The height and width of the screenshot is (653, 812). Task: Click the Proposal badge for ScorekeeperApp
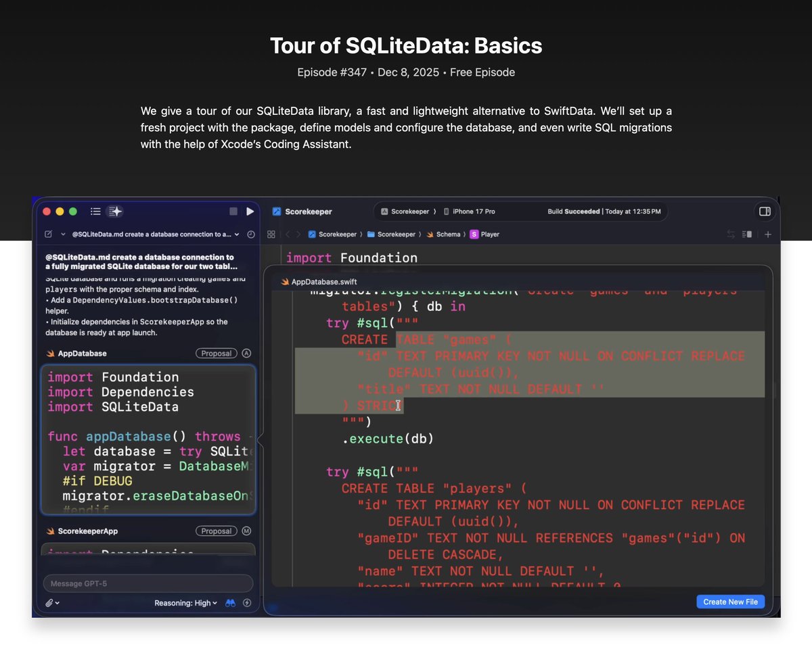pyautogui.click(x=217, y=531)
